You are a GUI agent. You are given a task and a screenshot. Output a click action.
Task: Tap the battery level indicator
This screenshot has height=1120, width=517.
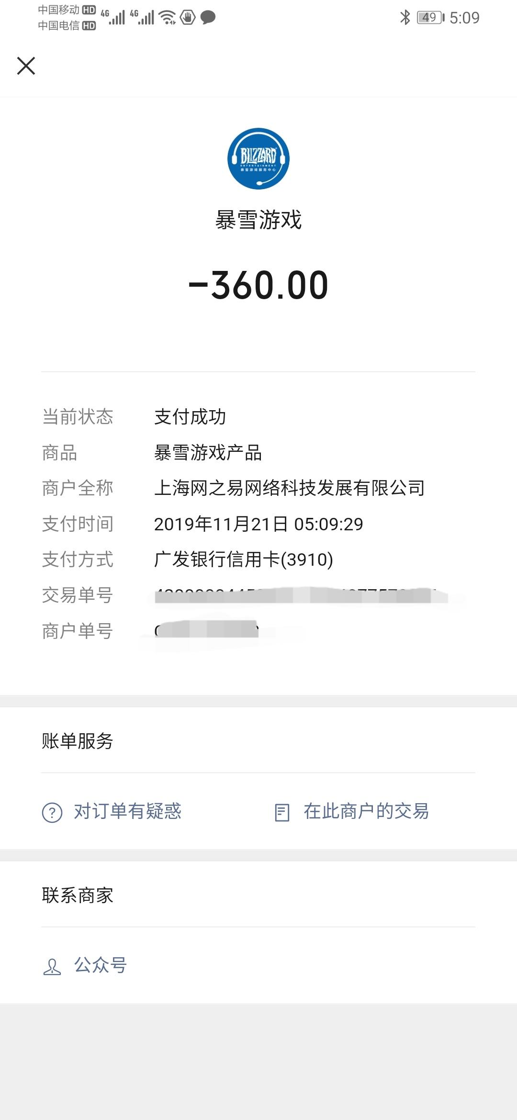point(430,18)
